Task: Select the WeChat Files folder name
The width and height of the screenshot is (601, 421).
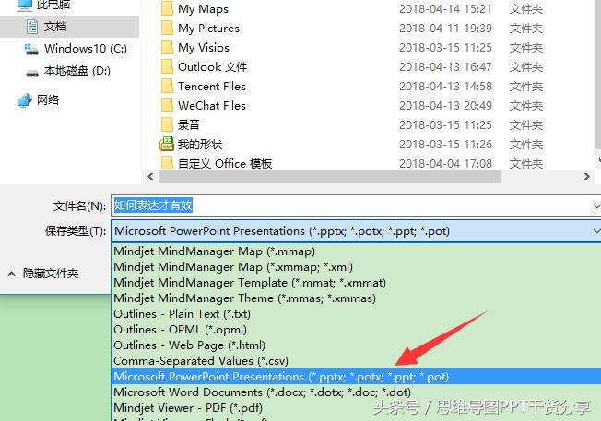Action: tap(212, 106)
